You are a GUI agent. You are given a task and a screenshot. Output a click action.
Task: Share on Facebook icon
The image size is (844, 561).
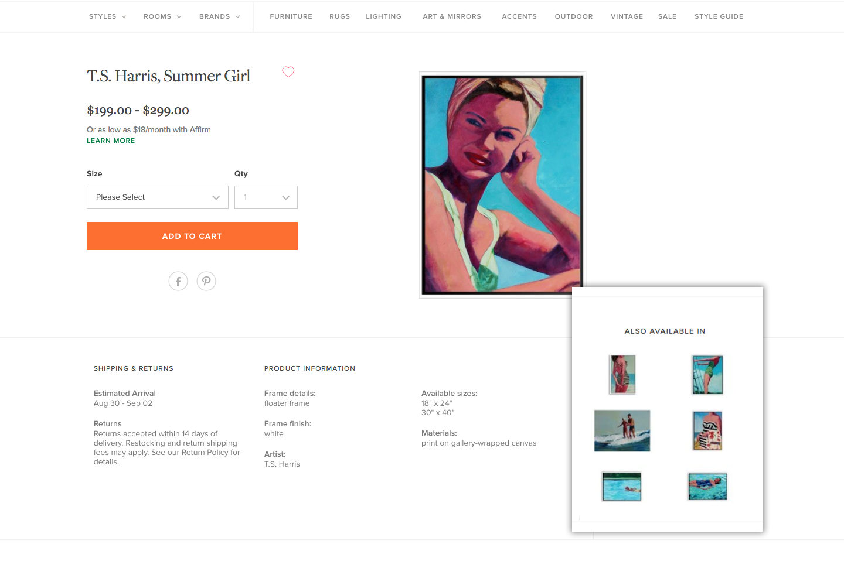(178, 281)
